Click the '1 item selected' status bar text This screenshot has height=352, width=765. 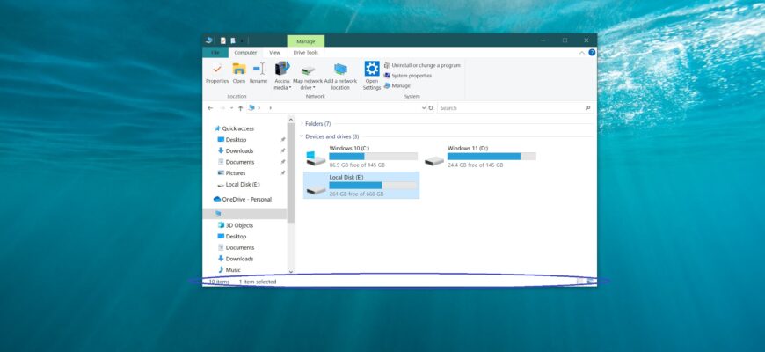click(257, 282)
